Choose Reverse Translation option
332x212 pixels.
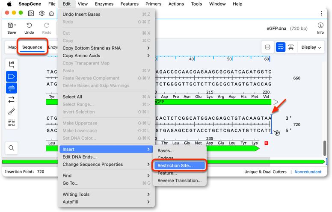180,181
